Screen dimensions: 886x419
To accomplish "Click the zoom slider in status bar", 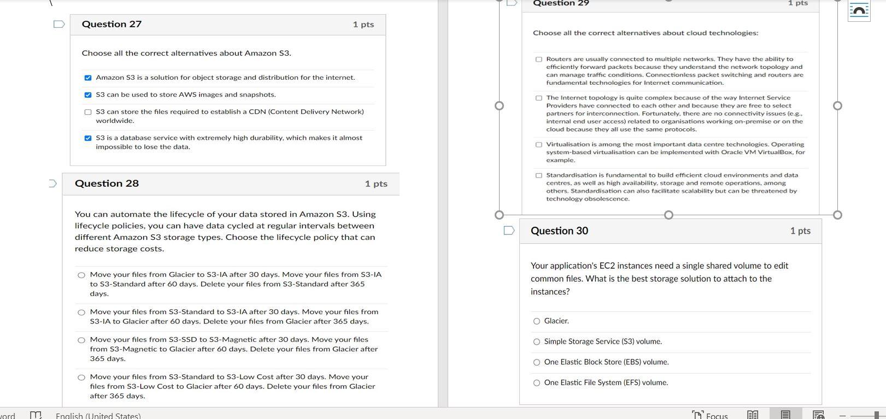I will (x=876, y=416).
